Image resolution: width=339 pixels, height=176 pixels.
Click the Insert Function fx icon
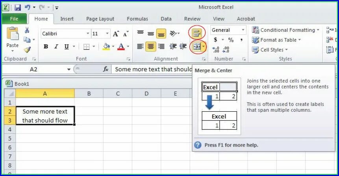106,69
